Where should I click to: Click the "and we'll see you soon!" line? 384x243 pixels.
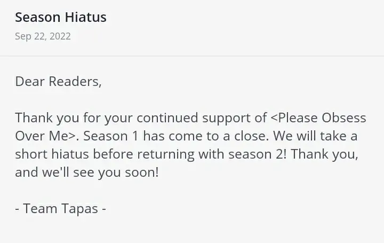[87, 172]
